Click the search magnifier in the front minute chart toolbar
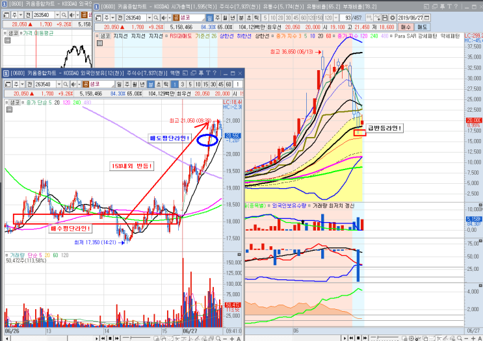Viewport: 483px width, 341px height. 66,84
